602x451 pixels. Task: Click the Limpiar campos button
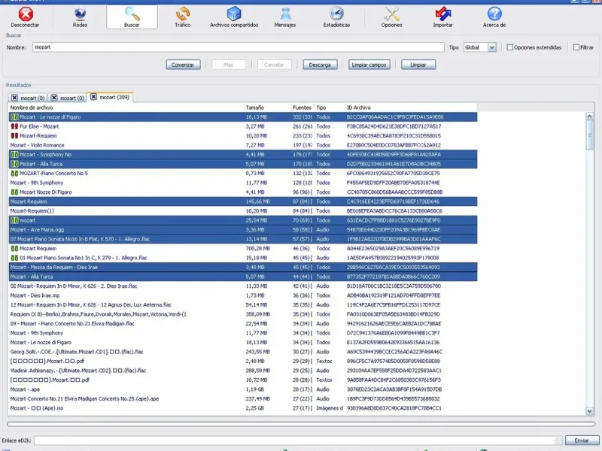click(369, 65)
